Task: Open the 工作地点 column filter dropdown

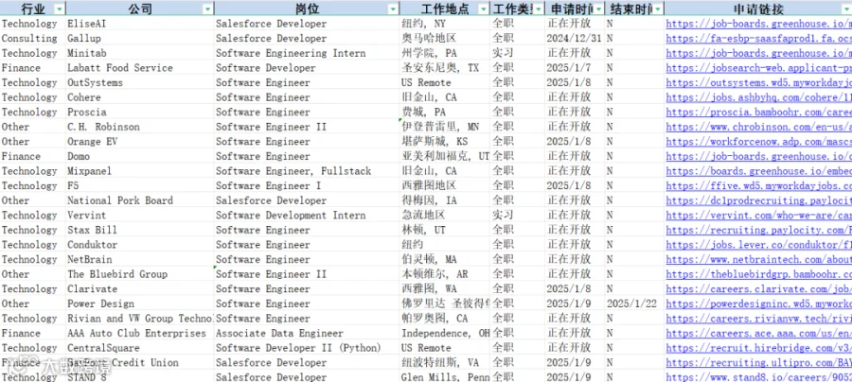Action: point(483,9)
